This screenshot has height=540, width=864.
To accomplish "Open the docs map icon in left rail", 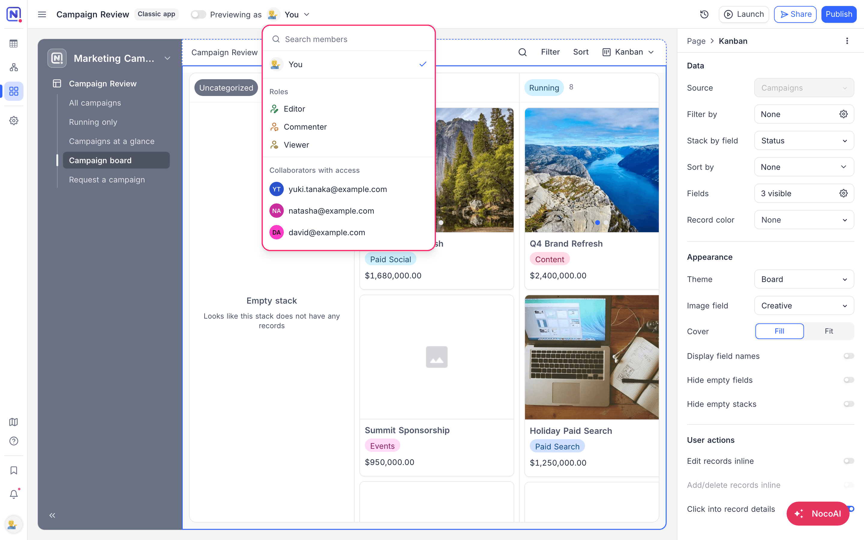I will 13,422.
